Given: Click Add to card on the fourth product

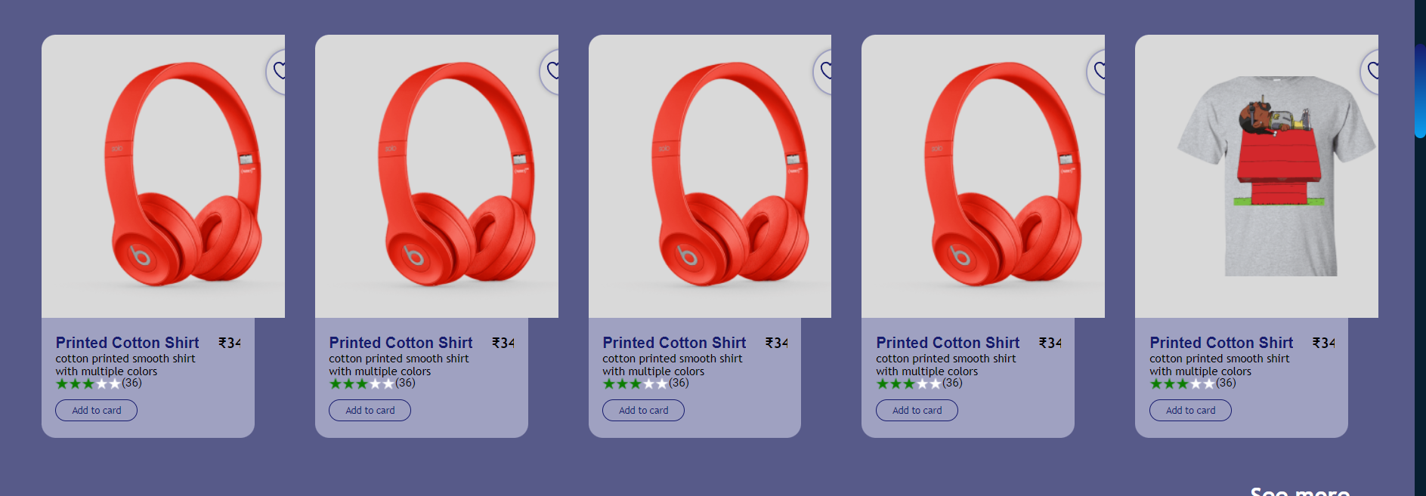Looking at the screenshot, I should [917, 410].
